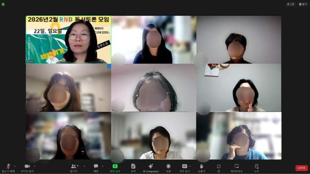This screenshot has width=310, height=174.
Task: Expand video options arrow beside the camera
Action: point(34,166)
